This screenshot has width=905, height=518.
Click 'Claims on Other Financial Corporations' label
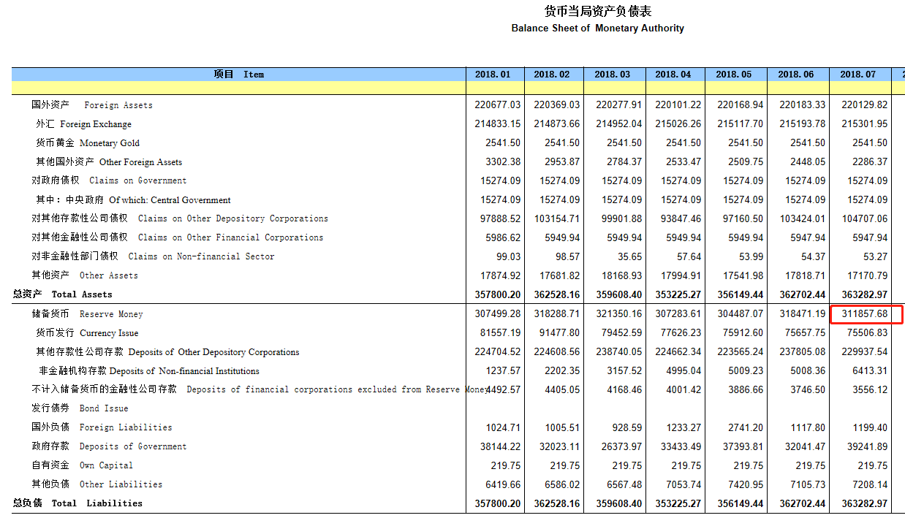(230, 237)
